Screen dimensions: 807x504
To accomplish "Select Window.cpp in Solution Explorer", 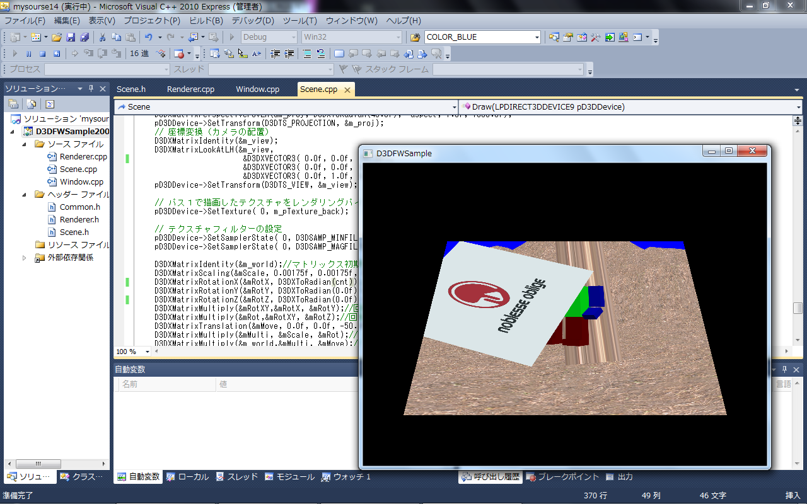I will (81, 182).
